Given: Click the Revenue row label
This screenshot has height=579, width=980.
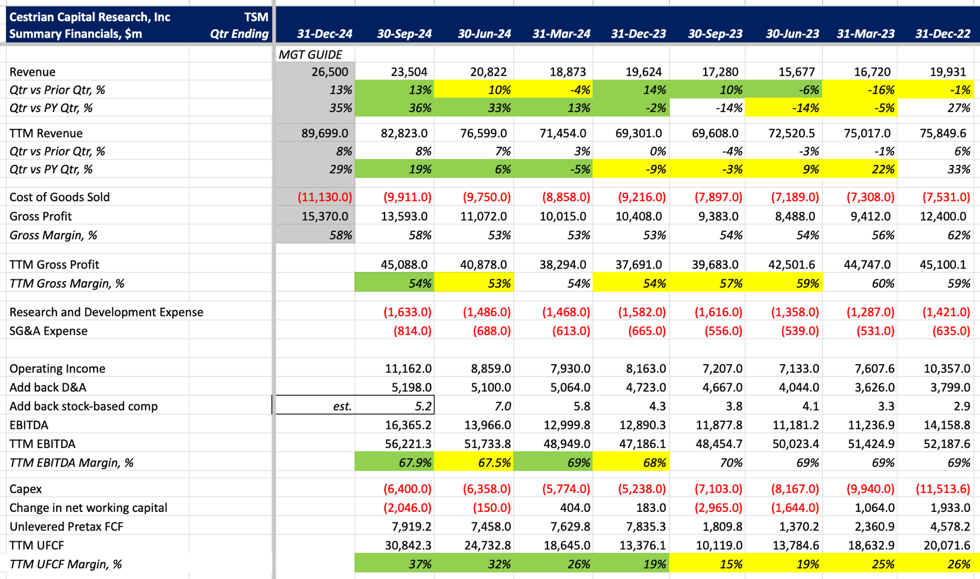Looking at the screenshot, I should coord(32,72).
